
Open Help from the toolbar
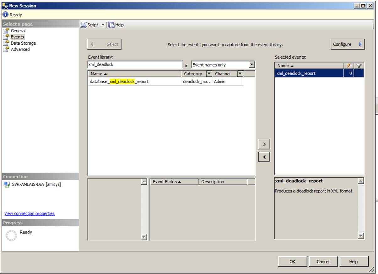[116, 25]
